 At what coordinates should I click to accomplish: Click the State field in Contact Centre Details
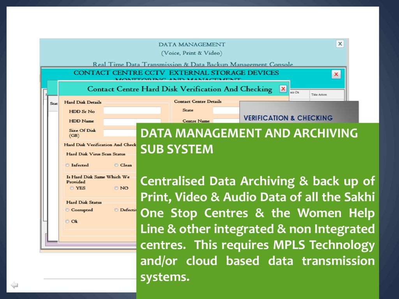coord(225,111)
